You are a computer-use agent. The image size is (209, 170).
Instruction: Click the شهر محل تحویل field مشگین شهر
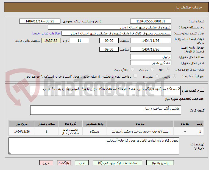click(x=151, y=63)
